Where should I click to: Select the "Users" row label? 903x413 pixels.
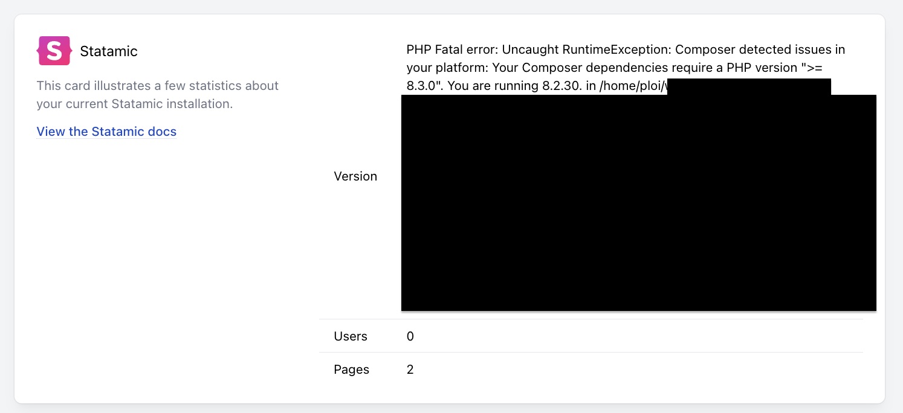tap(351, 336)
